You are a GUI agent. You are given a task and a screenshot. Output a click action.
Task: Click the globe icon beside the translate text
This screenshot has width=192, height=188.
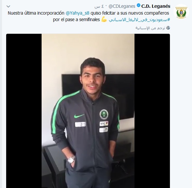click(x=168, y=28)
